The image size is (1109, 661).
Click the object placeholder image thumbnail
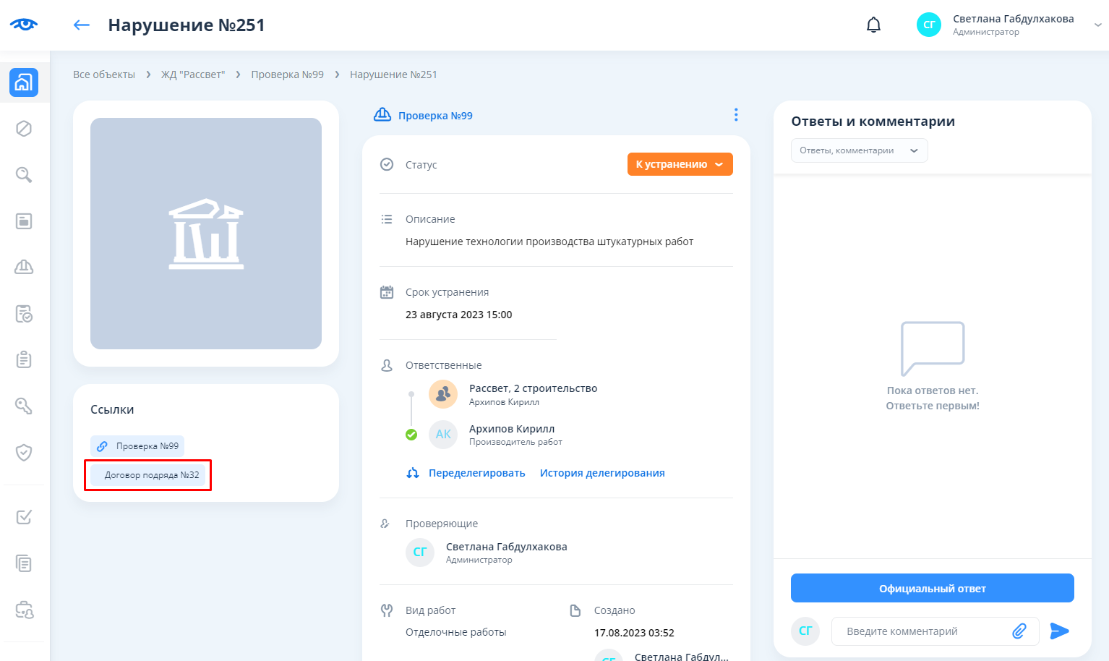click(x=206, y=234)
